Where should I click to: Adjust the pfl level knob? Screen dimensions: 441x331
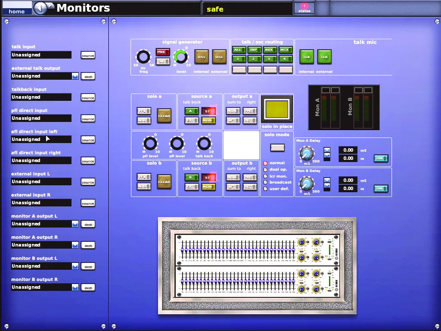(x=150, y=144)
